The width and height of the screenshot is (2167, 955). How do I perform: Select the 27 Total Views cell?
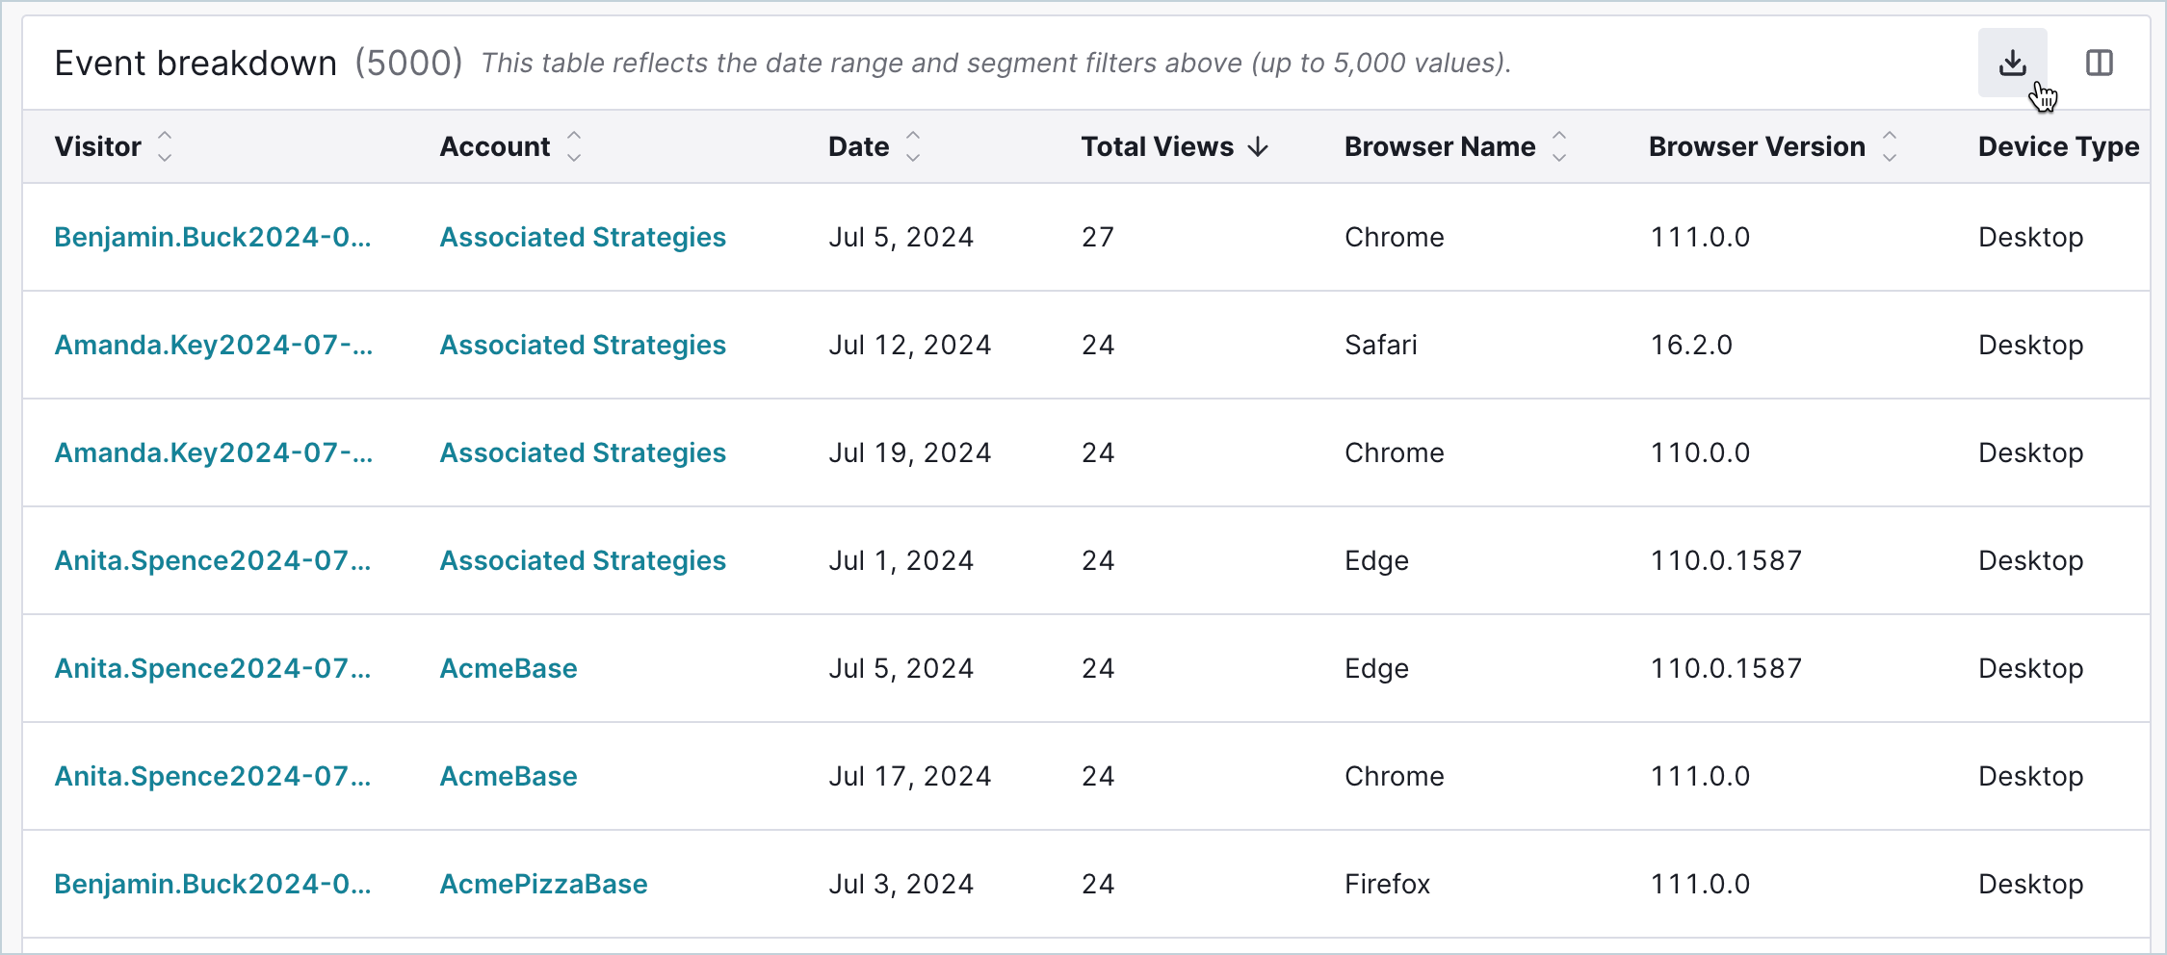(x=1097, y=237)
